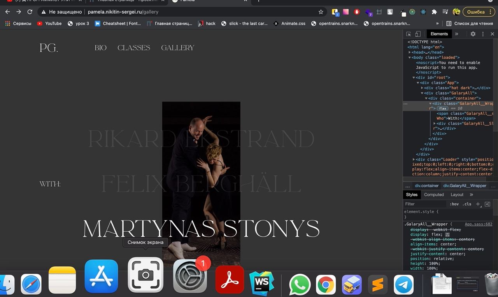Activate DevTools inspect element picker
This screenshot has height=297, width=498.
click(409, 34)
